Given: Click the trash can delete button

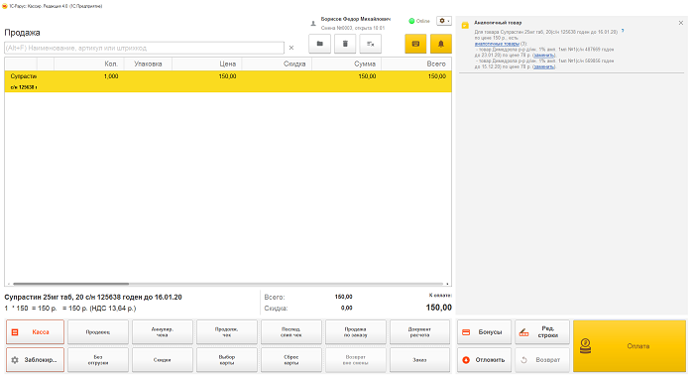Looking at the screenshot, I should point(345,44).
